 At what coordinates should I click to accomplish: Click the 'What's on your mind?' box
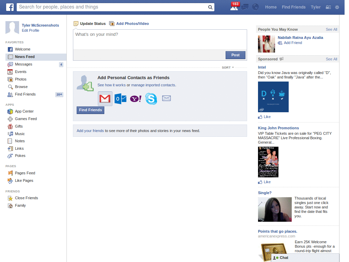click(160, 40)
